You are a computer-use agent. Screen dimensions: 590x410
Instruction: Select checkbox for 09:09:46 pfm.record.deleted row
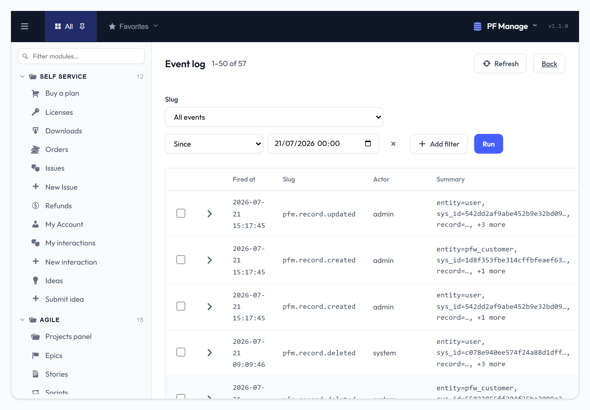(181, 352)
